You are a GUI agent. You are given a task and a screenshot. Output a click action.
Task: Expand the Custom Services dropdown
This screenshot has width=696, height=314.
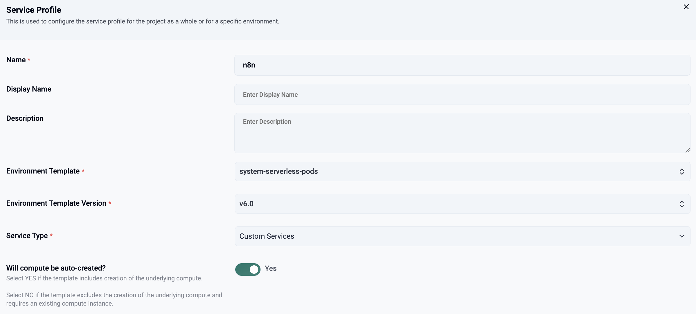[462, 236]
